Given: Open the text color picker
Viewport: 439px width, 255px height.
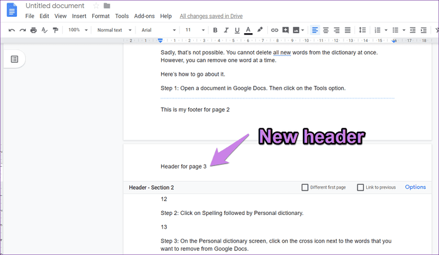Looking at the screenshot, I should coord(248,30).
